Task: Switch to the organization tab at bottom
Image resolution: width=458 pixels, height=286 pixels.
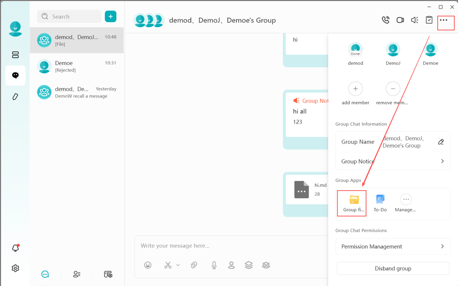Action: click(x=108, y=274)
